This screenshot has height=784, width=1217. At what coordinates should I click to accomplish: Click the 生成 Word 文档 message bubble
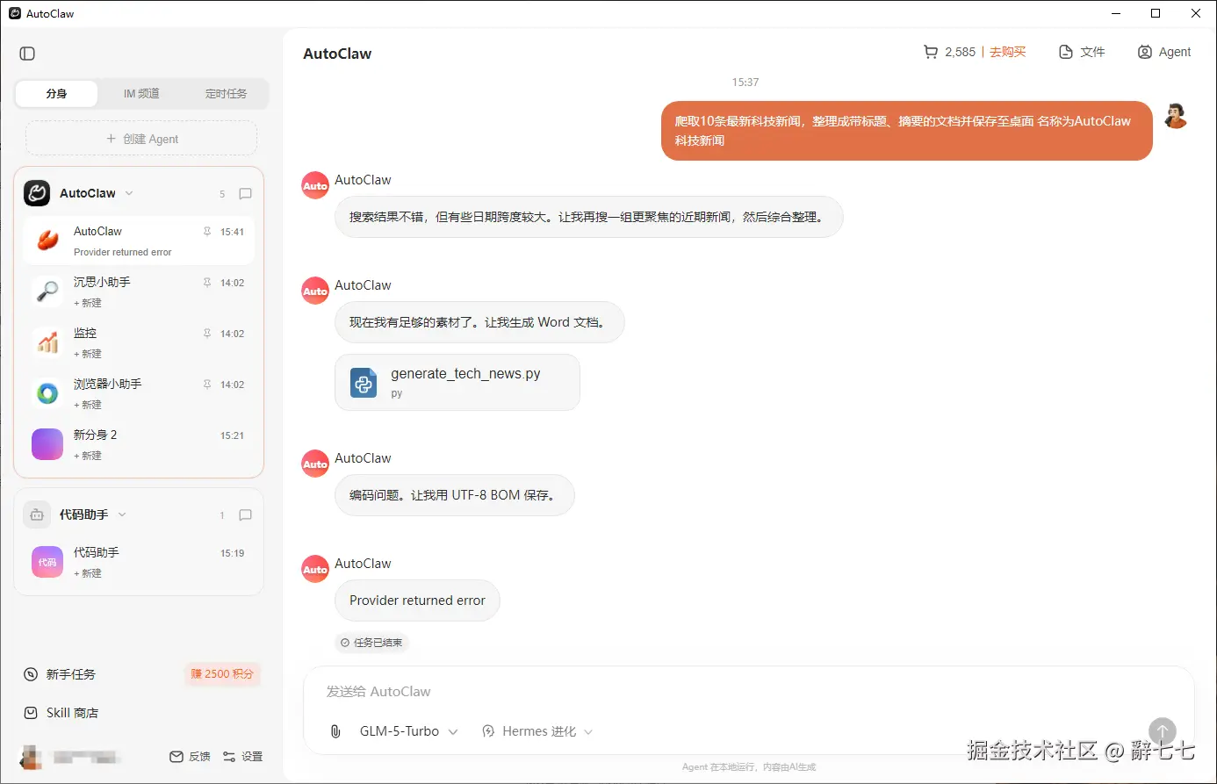(x=479, y=322)
